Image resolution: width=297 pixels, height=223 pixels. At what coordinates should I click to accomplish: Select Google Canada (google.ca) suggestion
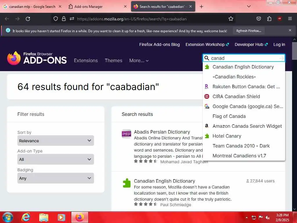point(244,106)
